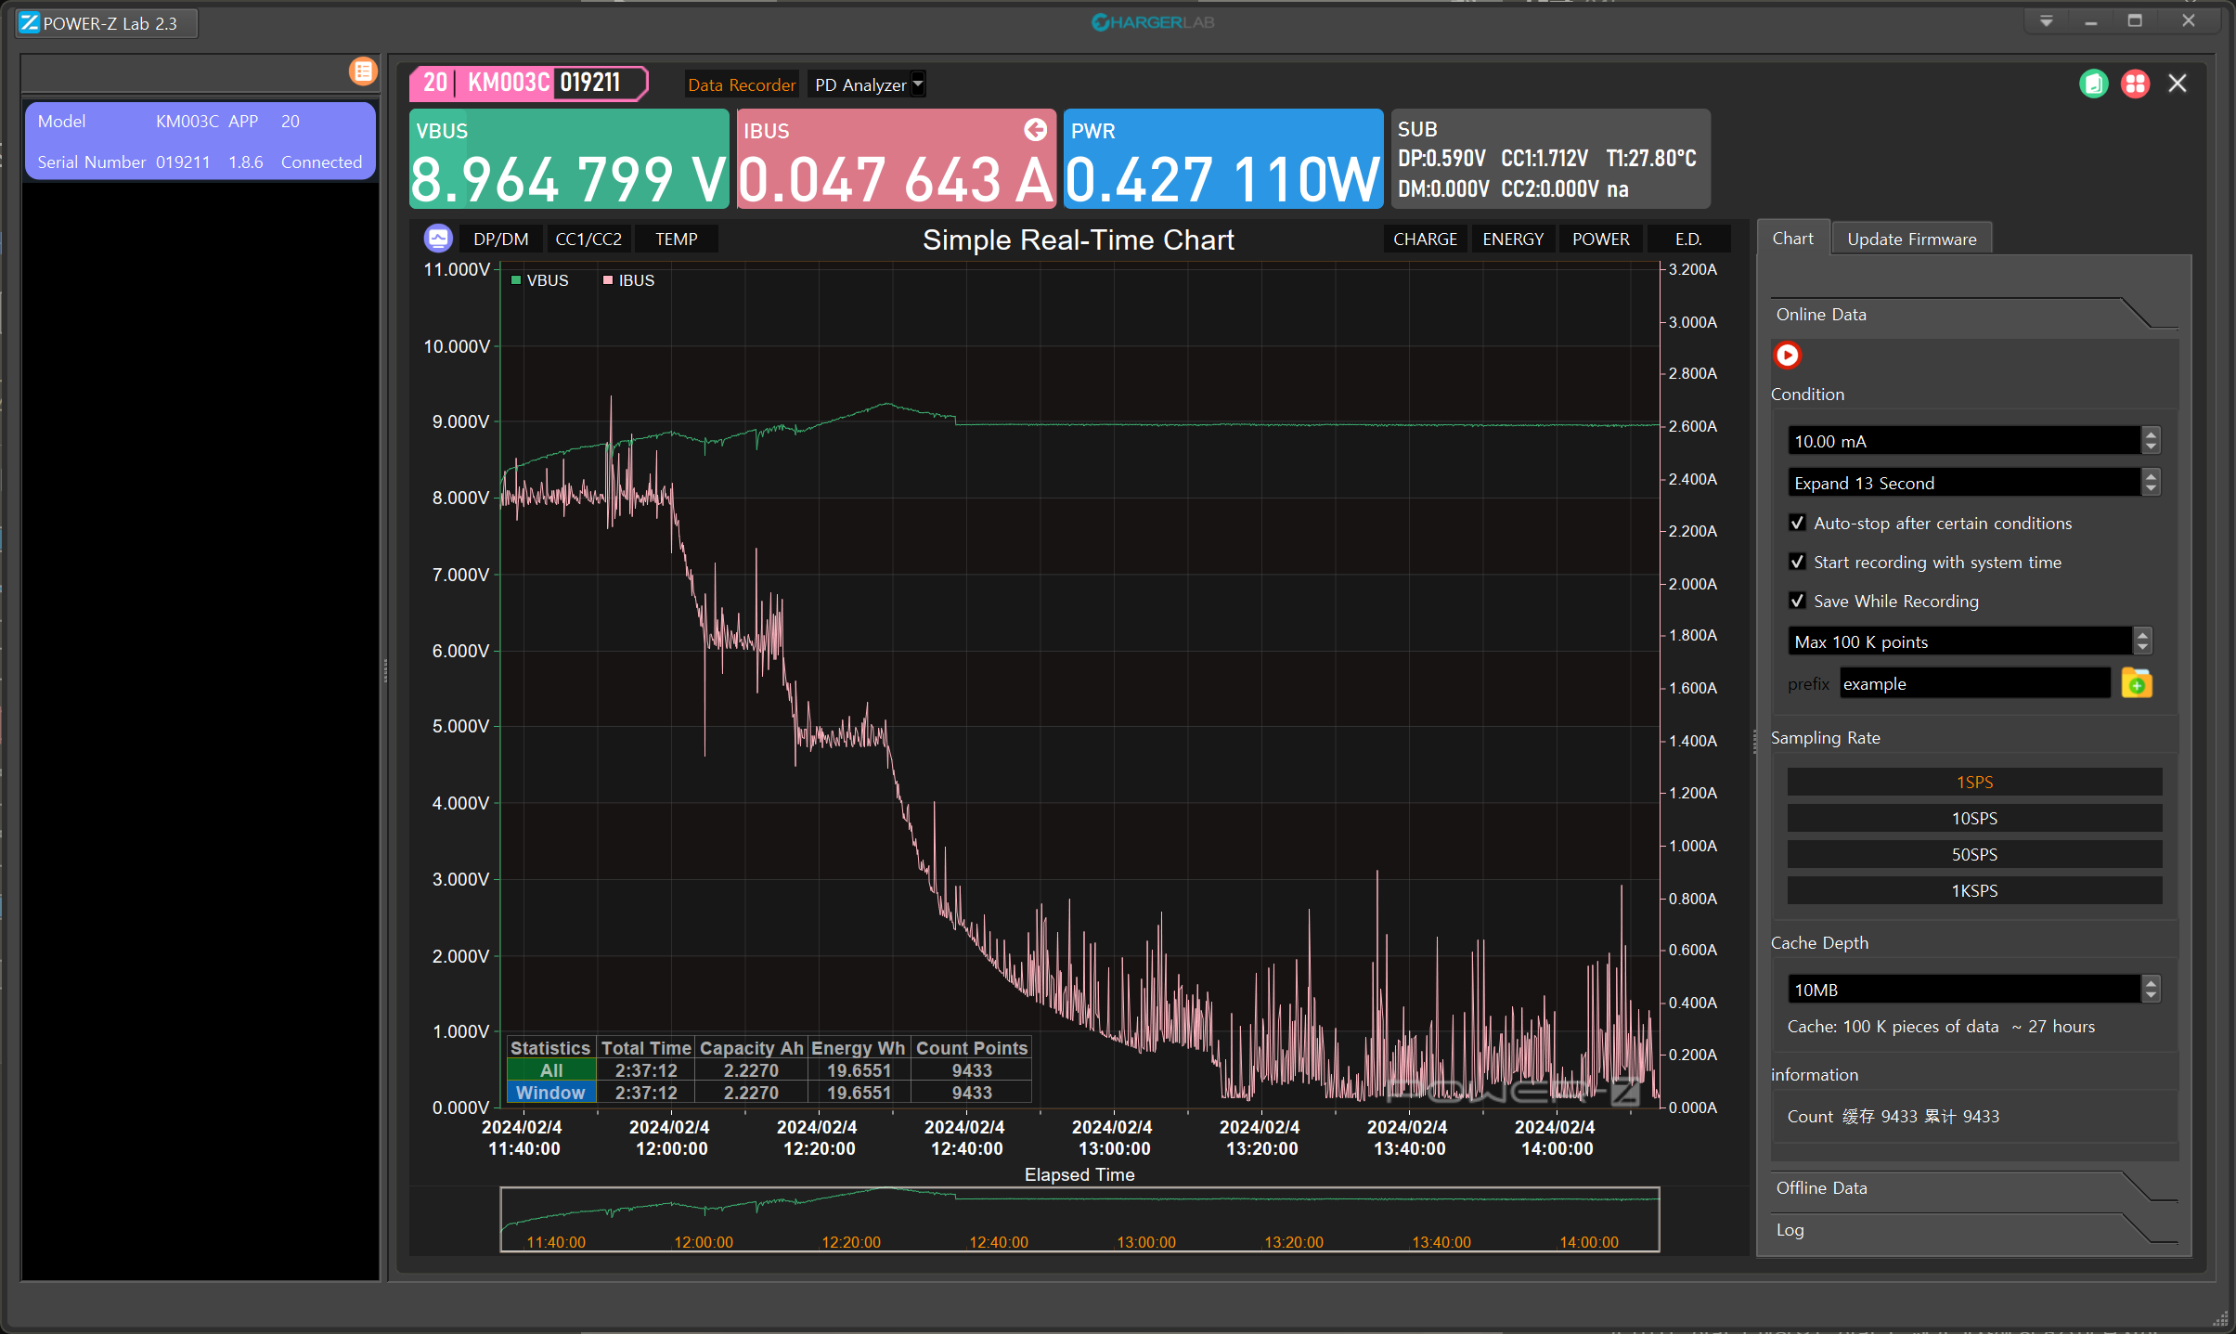Disable Save While Recording checkbox
Screen dimensions: 2236x1334
point(1797,601)
